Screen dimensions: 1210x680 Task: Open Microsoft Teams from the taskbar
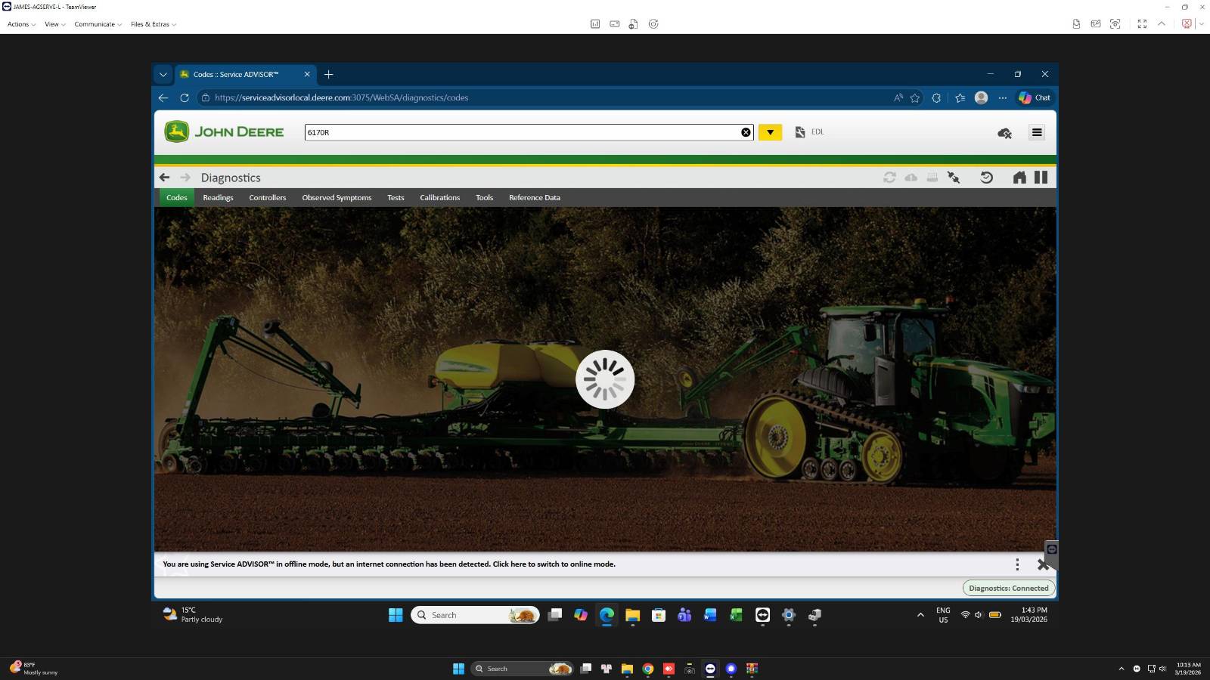pyautogui.click(x=684, y=615)
